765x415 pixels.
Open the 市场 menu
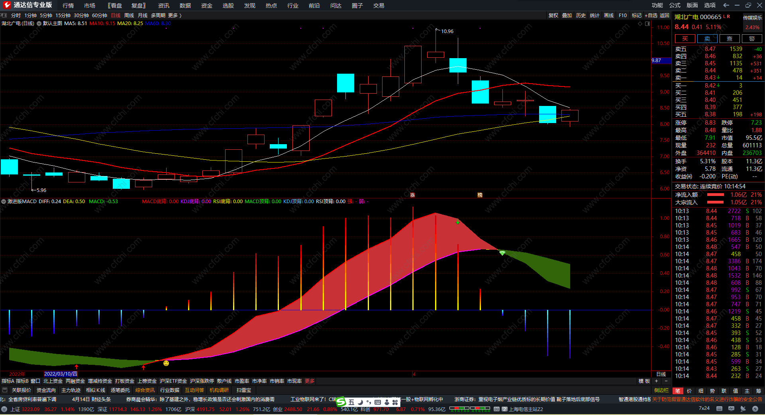tap(90, 5)
